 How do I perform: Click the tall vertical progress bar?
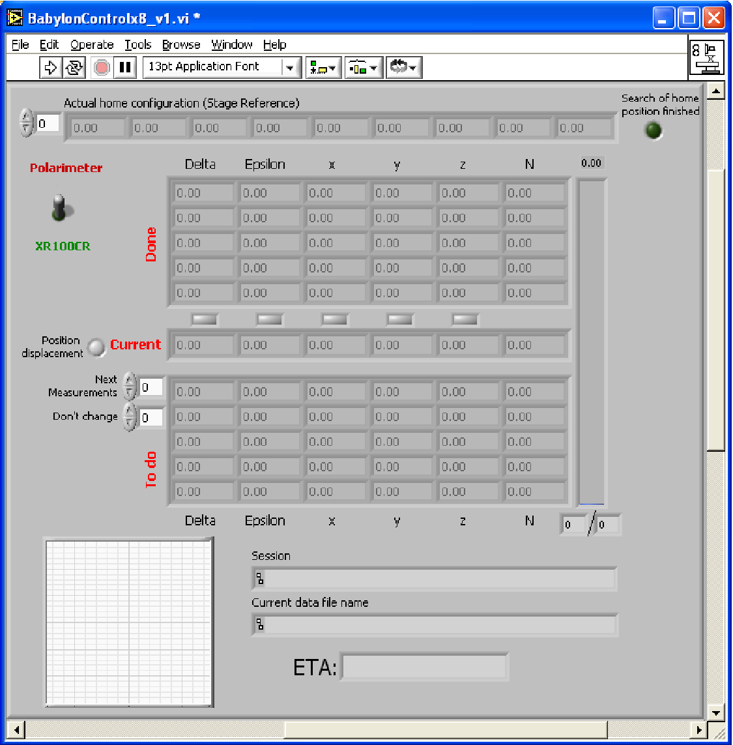click(x=592, y=342)
